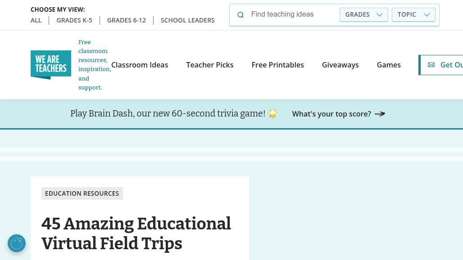
Task: Click the arrow after What's your top score
Action: [380, 114]
